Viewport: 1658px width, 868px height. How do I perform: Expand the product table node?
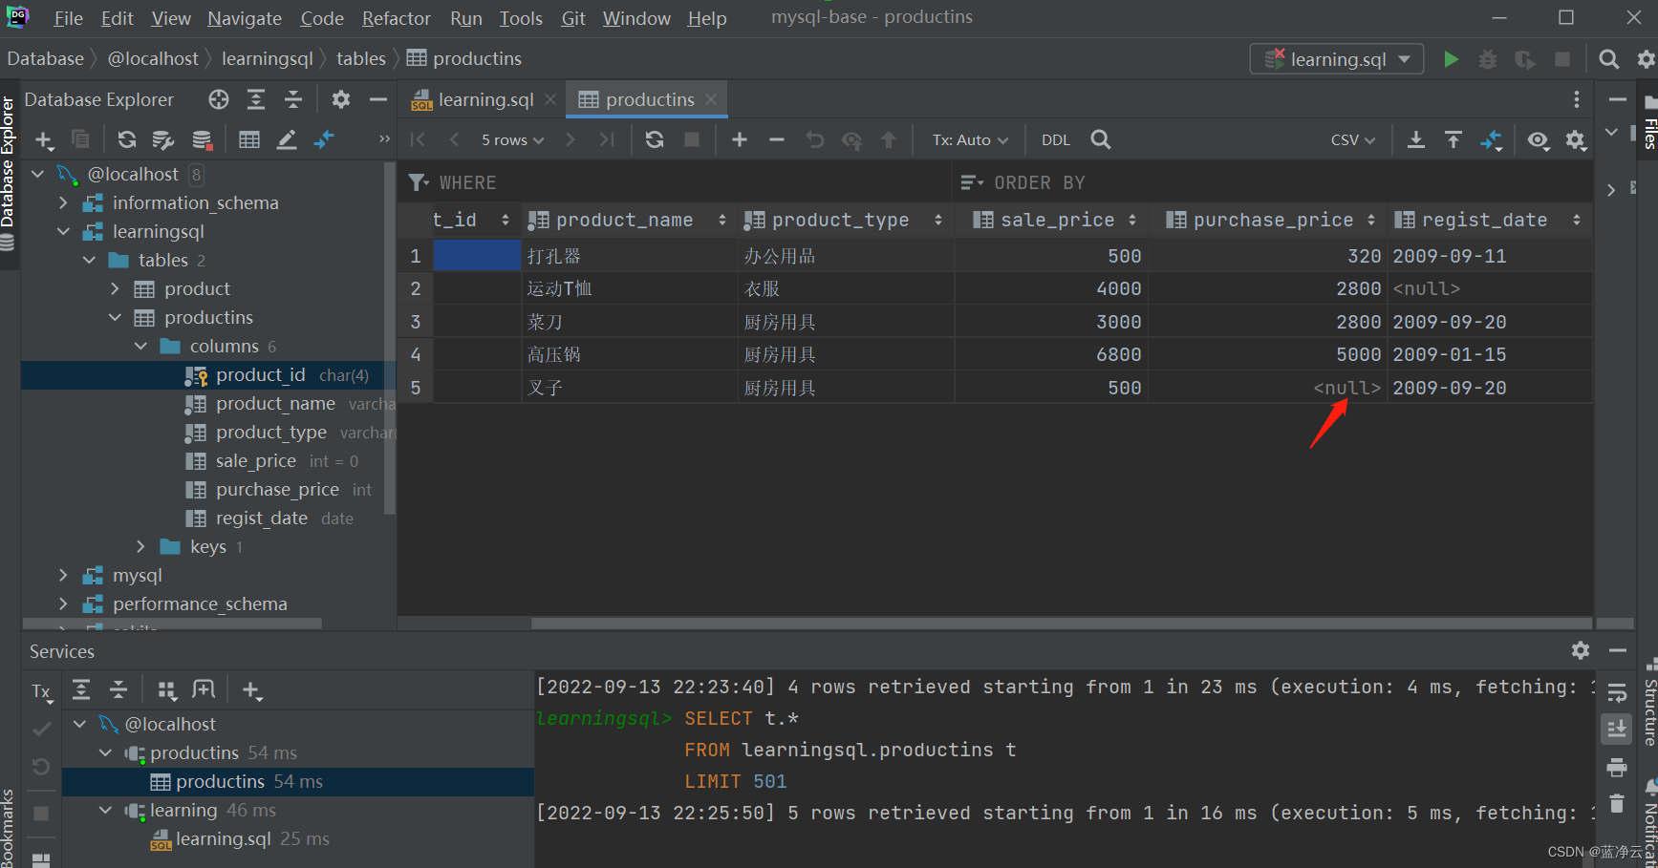115,288
